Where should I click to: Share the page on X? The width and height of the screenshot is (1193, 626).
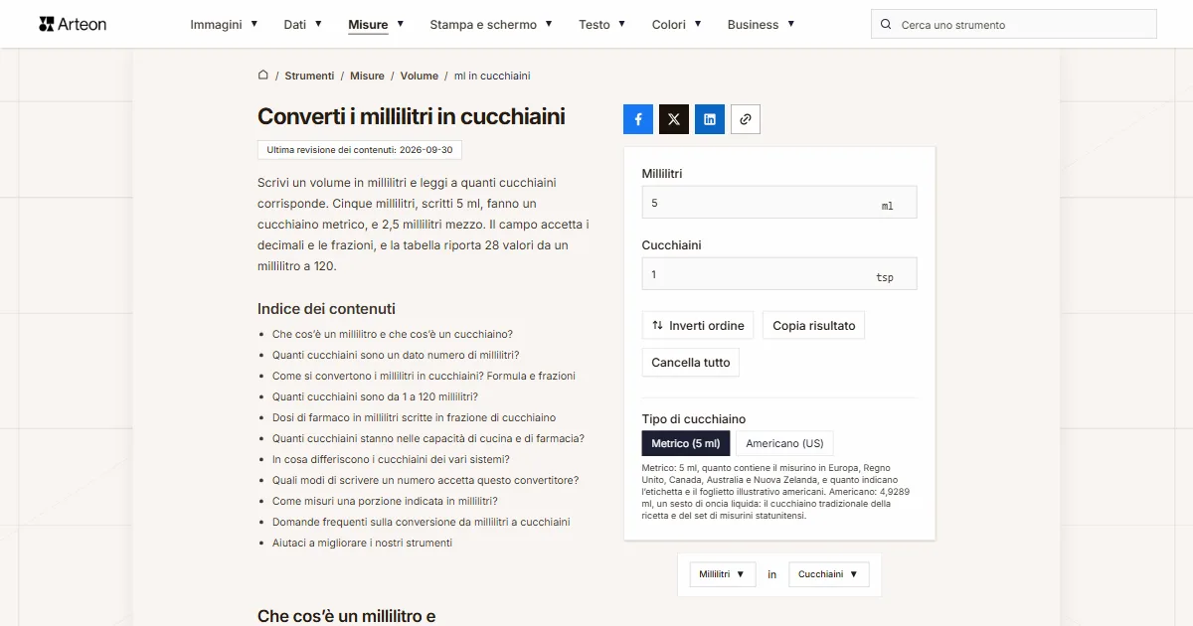[x=674, y=119]
